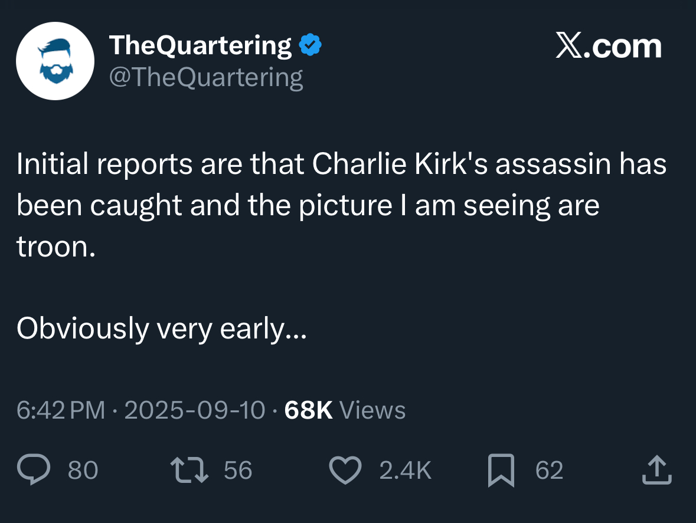696x523 pixels.
Task: Click the 2025-09-10 post date
Action: pos(195,410)
